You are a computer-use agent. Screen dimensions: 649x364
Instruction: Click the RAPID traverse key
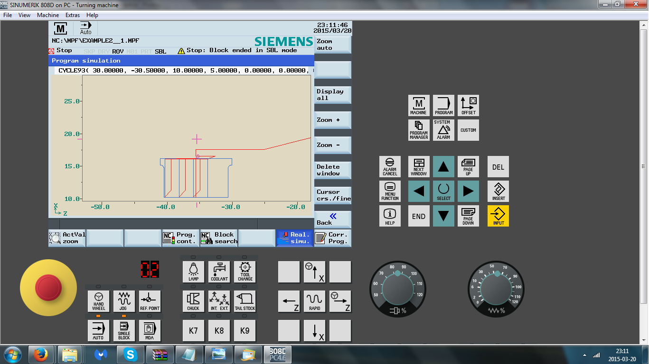314,301
